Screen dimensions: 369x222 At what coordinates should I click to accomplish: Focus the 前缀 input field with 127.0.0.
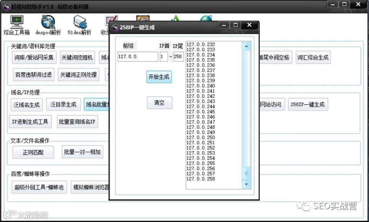[138, 57]
